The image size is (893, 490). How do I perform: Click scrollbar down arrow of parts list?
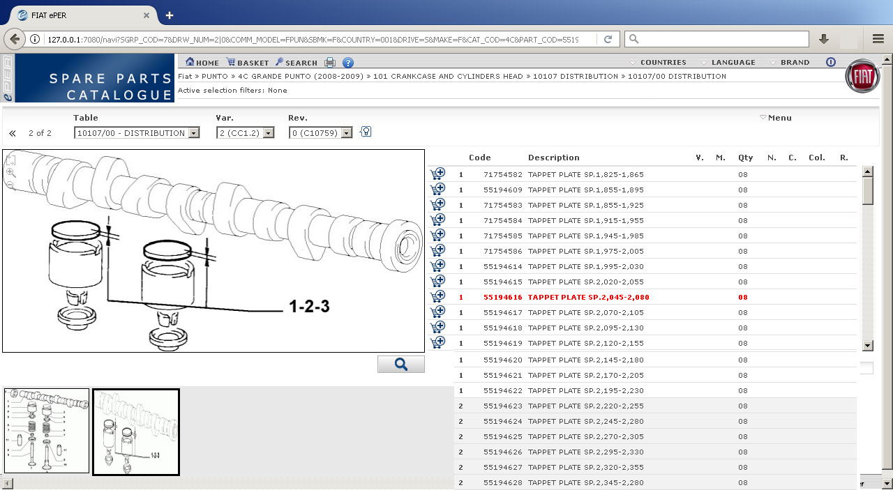click(868, 345)
